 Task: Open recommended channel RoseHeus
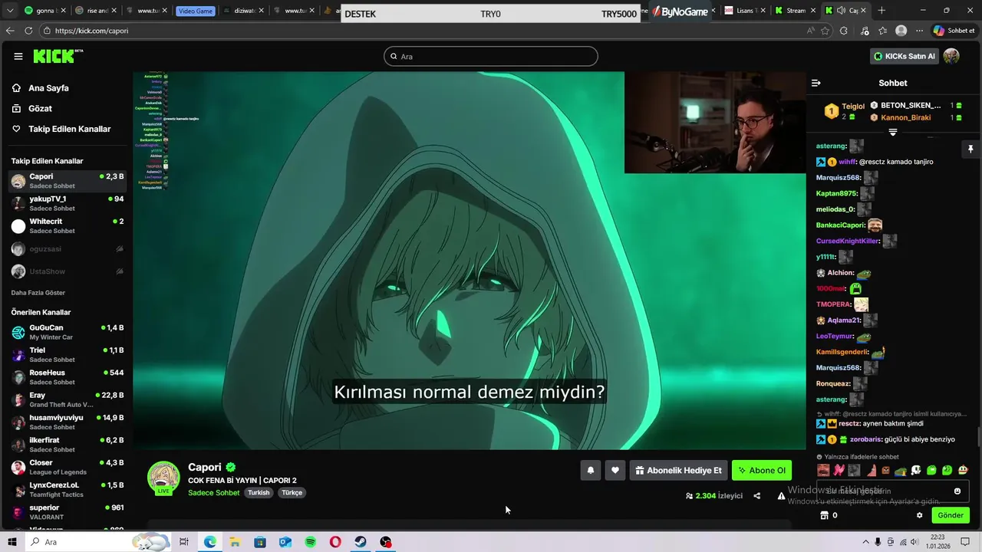coord(68,377)
